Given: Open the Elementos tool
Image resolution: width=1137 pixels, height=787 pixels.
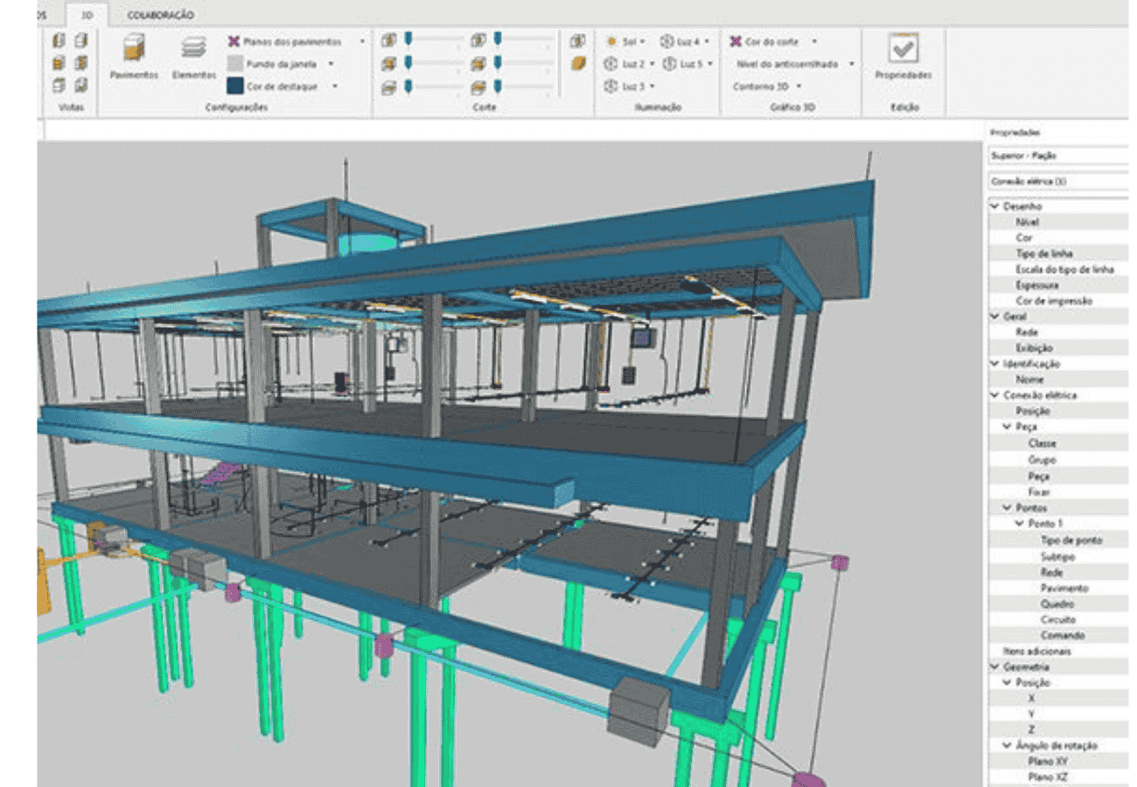Looking at the screenshot, I should coord(193,58).
